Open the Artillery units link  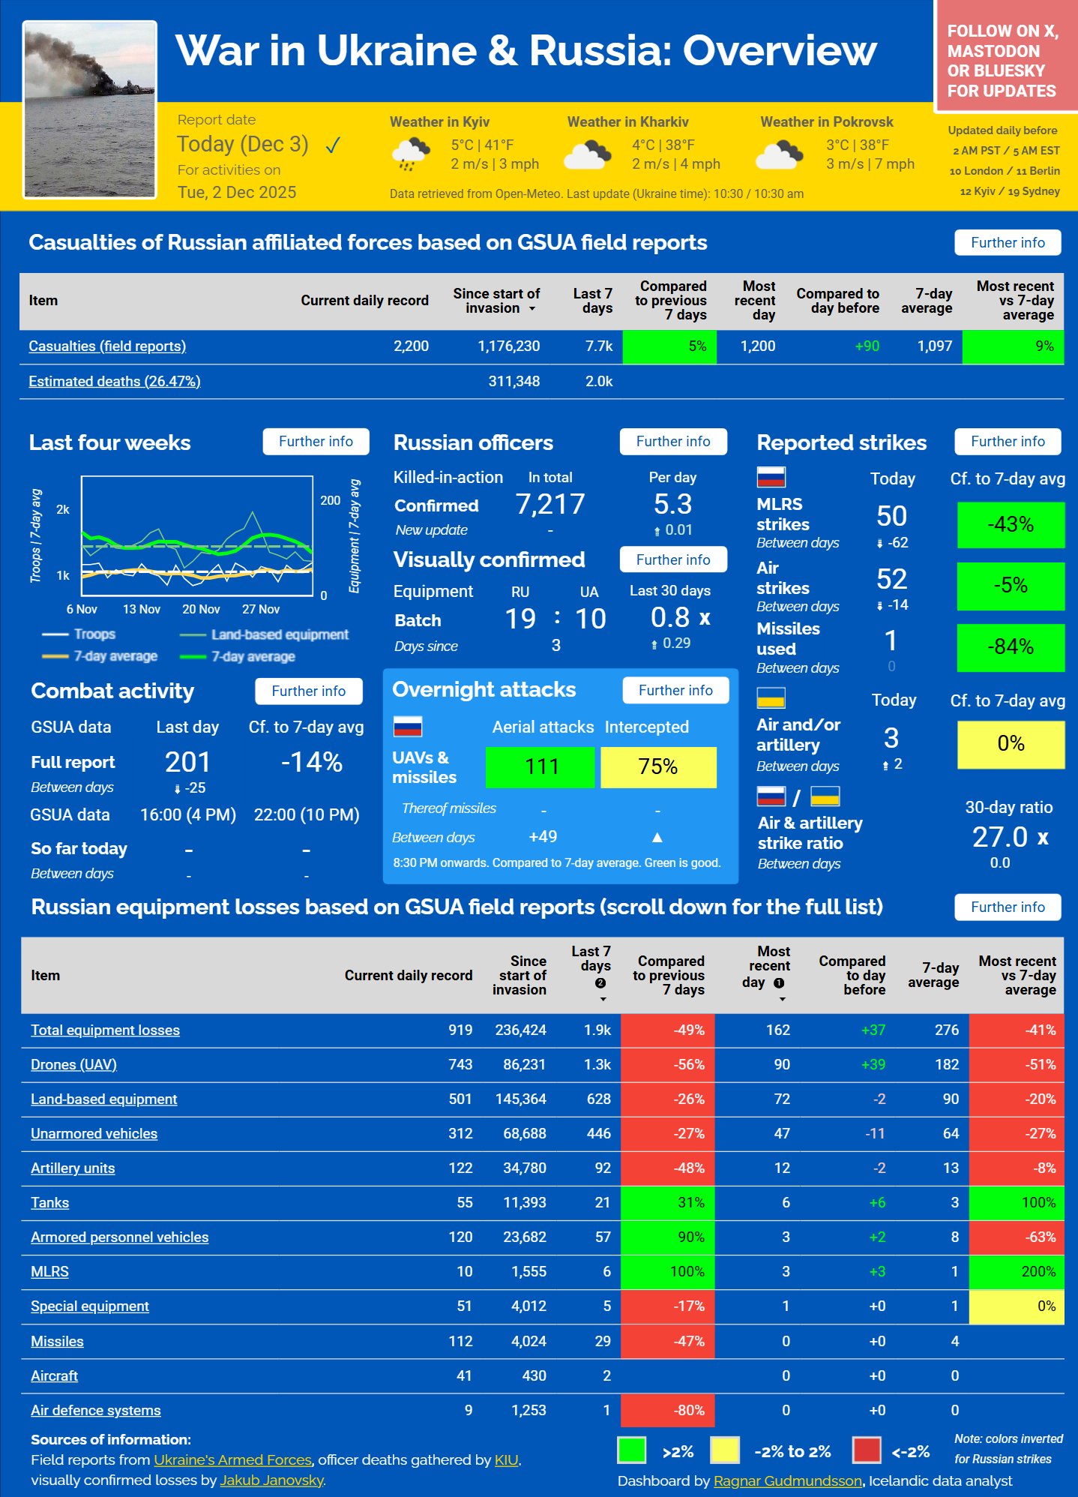[73, 1168]
